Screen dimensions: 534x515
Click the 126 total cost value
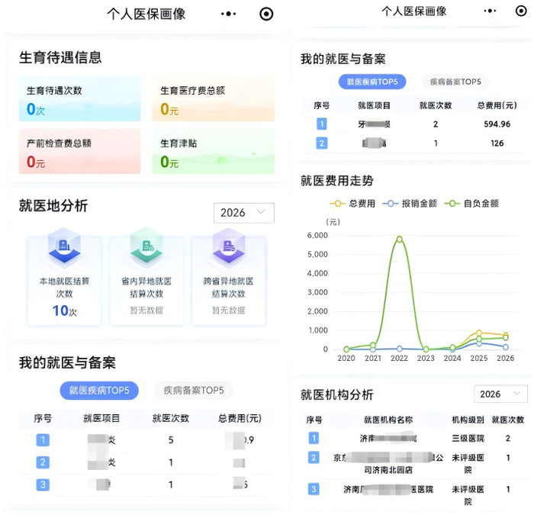(x=497, y=143)
